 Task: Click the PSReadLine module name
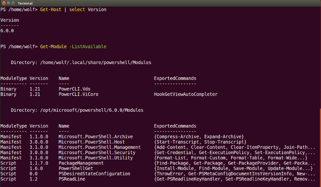click(x=72, y=179)
